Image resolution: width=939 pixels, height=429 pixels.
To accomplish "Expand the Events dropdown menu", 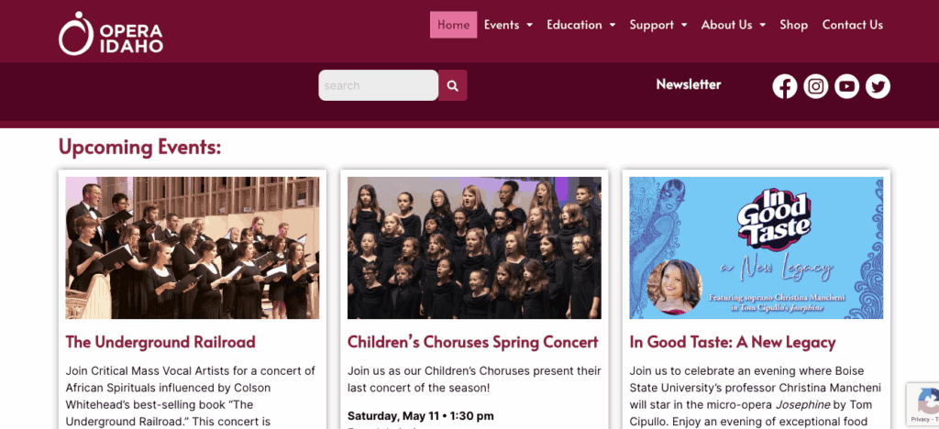I will (508, 25).
